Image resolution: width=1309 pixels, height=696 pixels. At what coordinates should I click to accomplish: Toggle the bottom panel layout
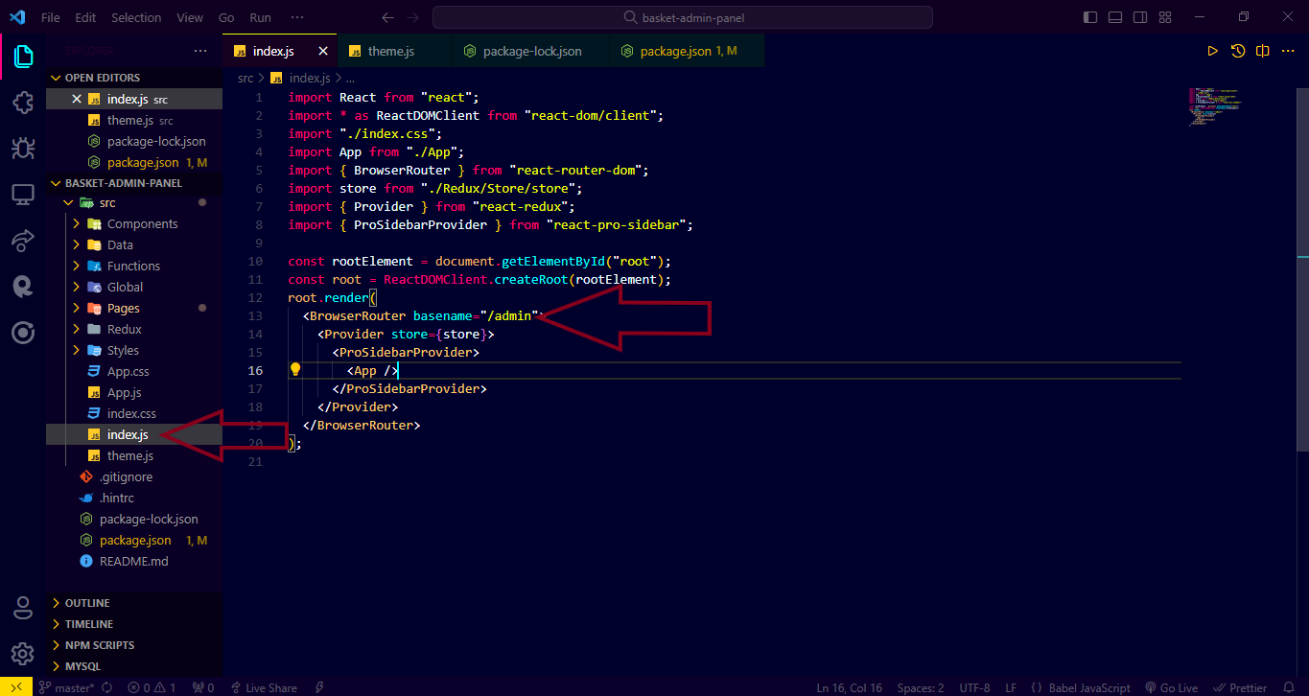(1115, 17)
